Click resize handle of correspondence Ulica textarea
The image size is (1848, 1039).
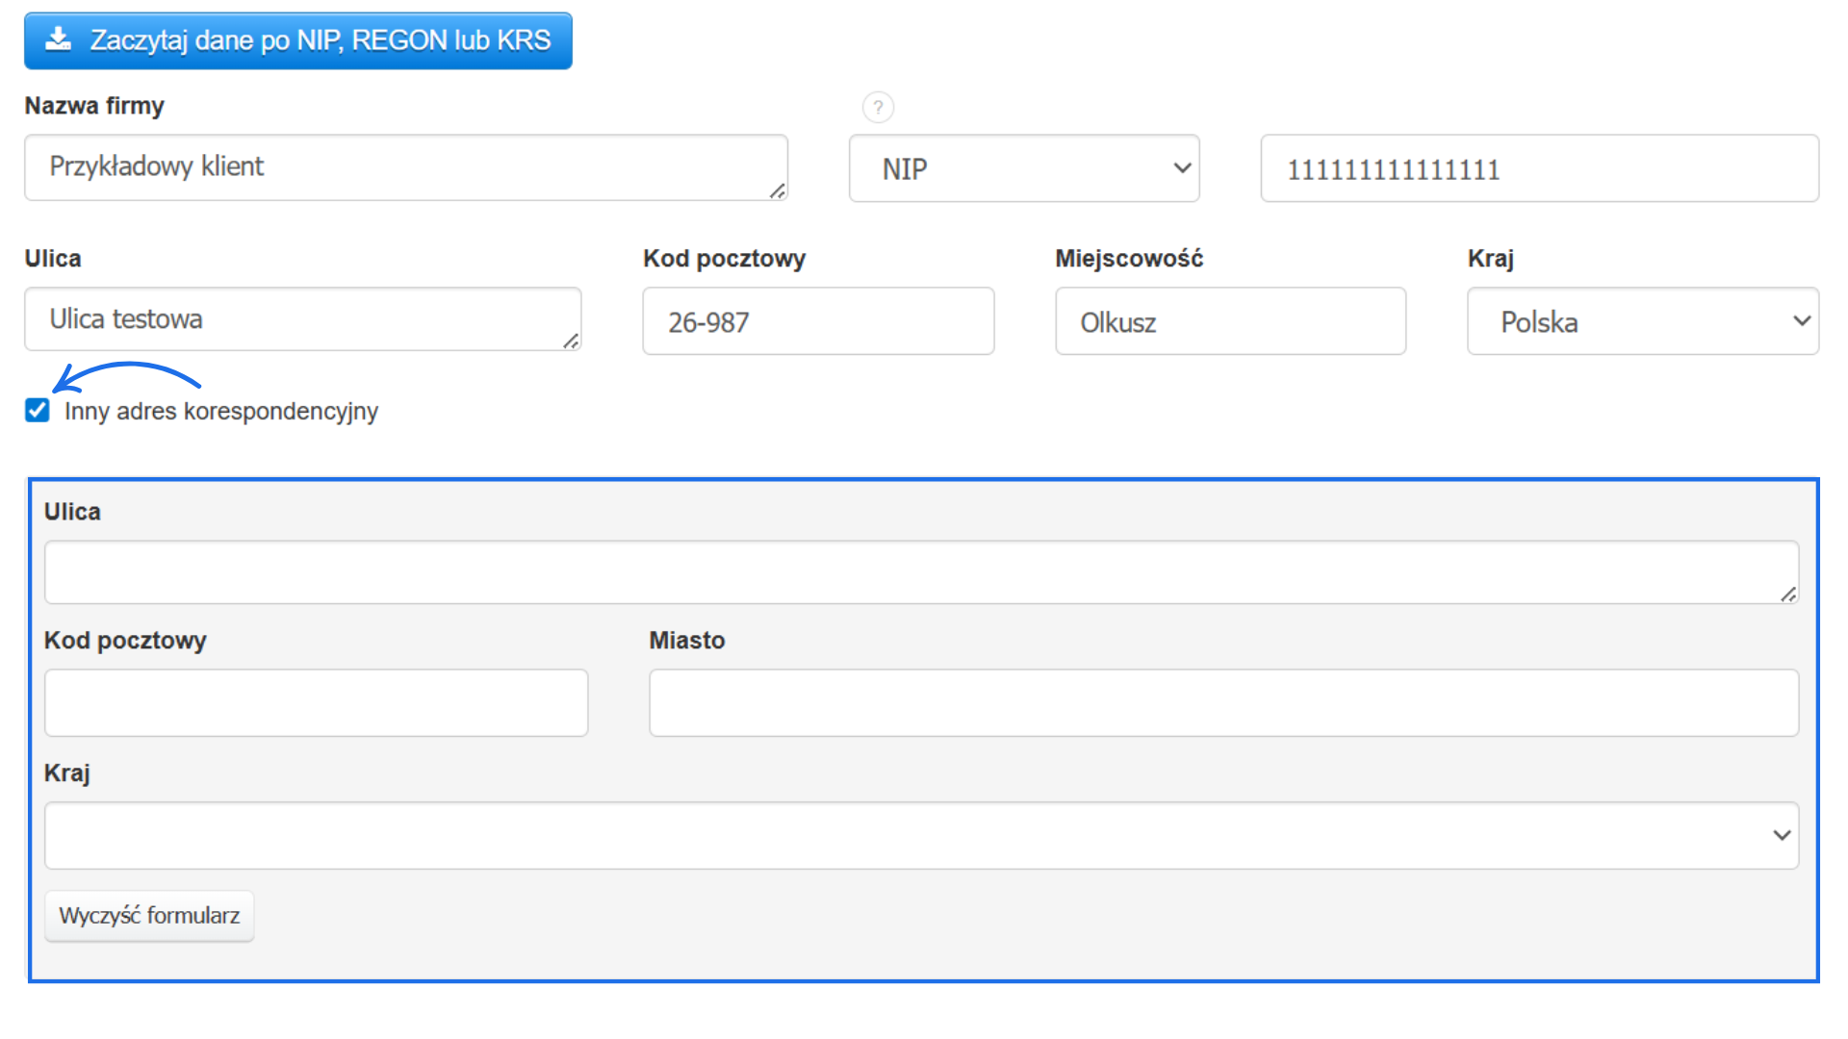click(1787, 595)
